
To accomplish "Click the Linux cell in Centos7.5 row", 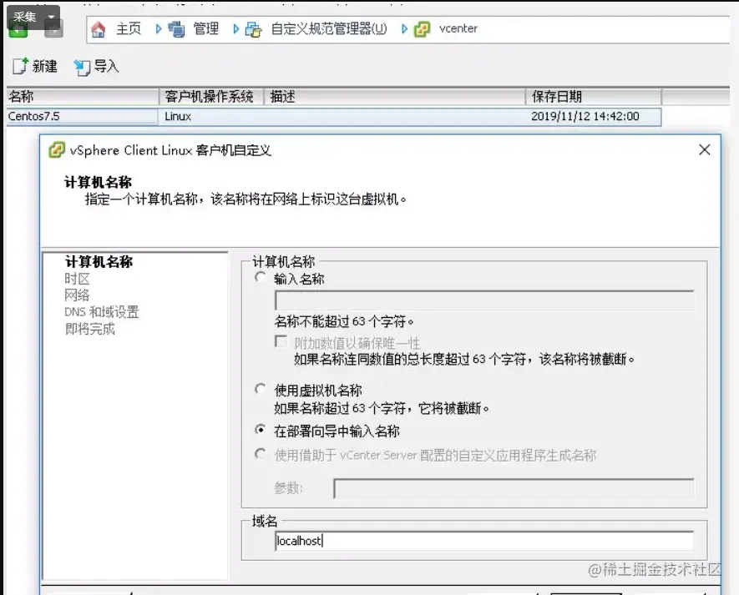I will click(178, 116).
